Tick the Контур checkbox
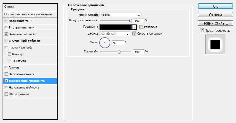Image resolution: width=236 pixels, height=123 pixels. pyautogui.click(x=9, y=54)
